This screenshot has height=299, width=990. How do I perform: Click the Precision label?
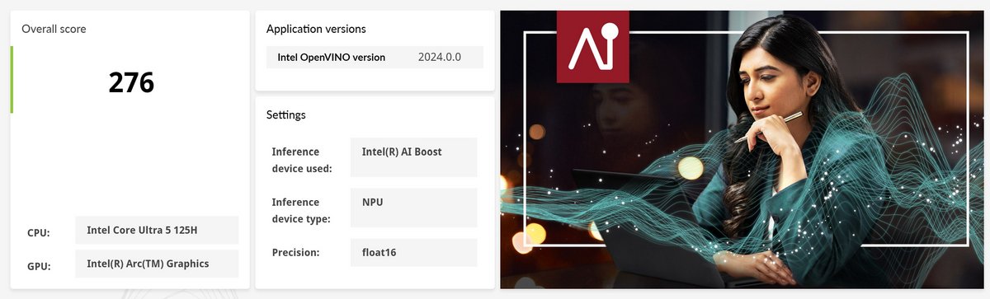click(x=295, y=253)
